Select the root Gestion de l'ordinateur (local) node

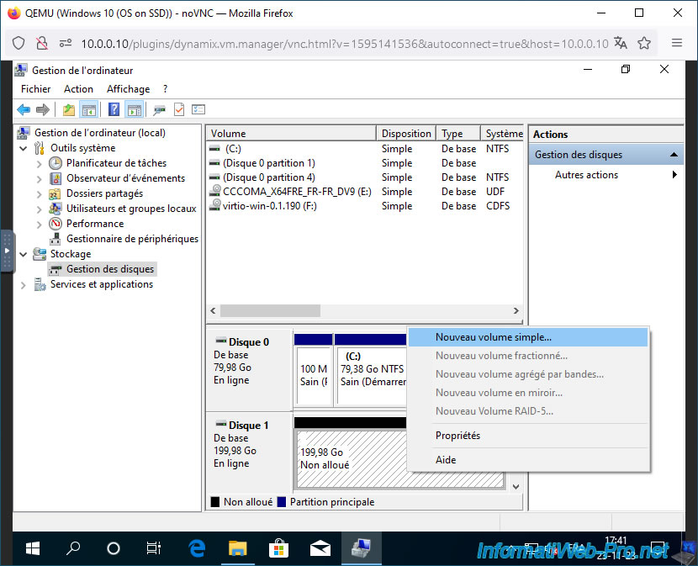(100, 133)
